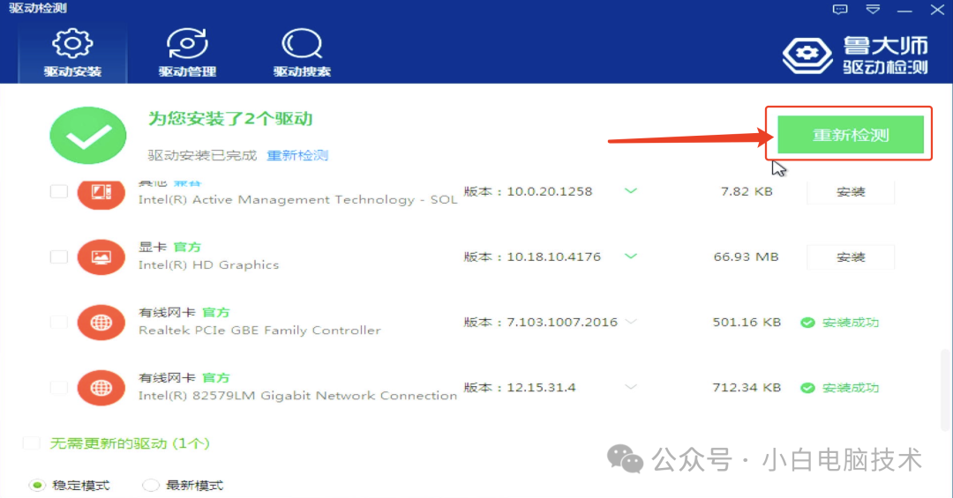The image size is (953, 498).
Task: Click the 66.93 MB size value
Action: point(746,256)
